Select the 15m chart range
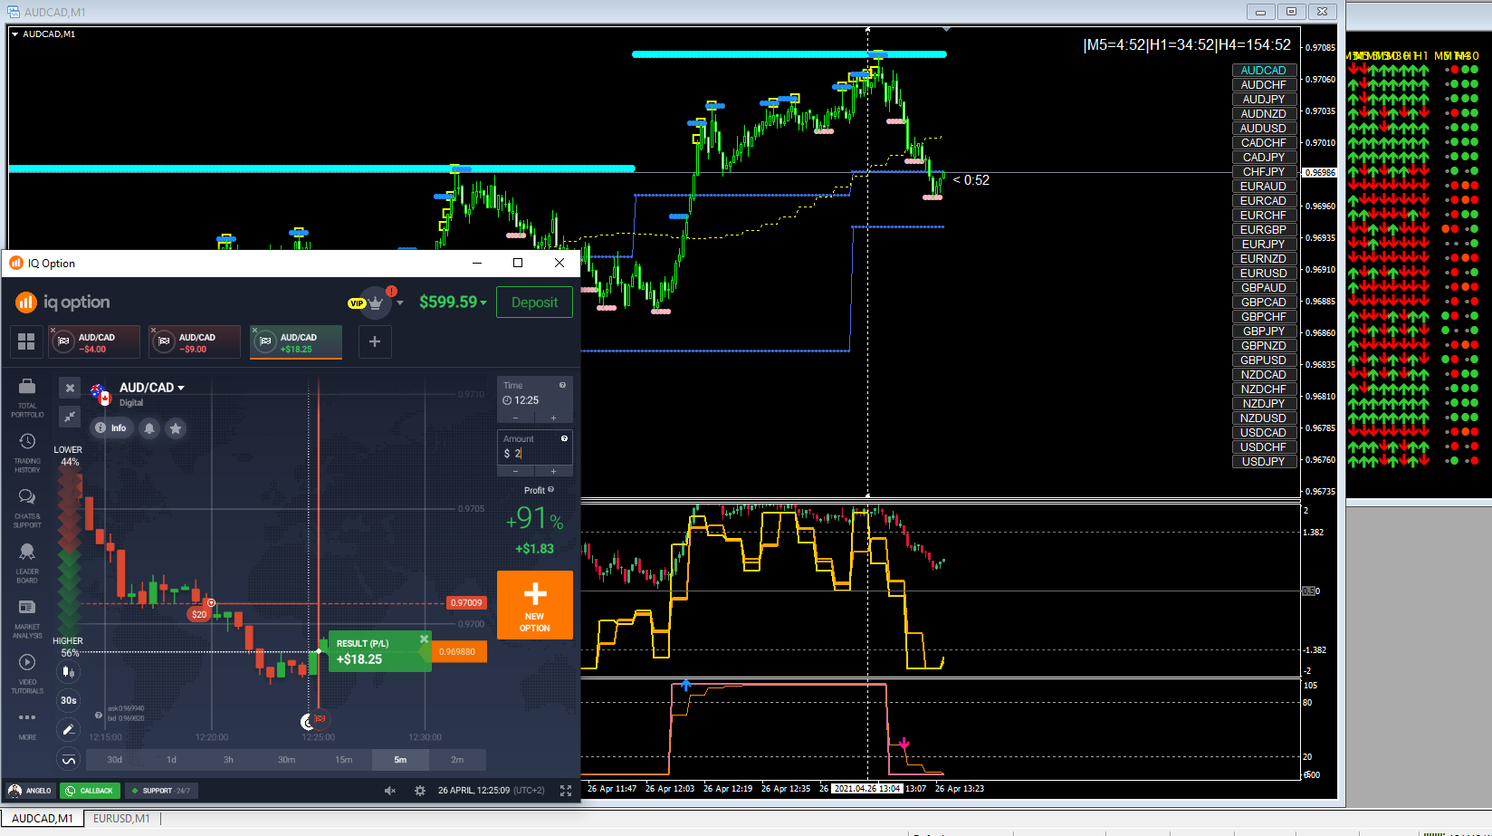Image resolution: width=1492 pixels, height=836 pixels. pyautogui.click(x=343, y=760)
